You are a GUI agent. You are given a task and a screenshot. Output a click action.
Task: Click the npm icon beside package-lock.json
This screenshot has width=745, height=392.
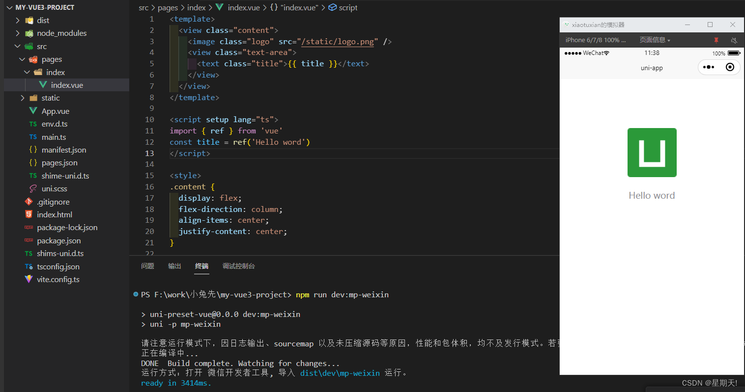29,227
